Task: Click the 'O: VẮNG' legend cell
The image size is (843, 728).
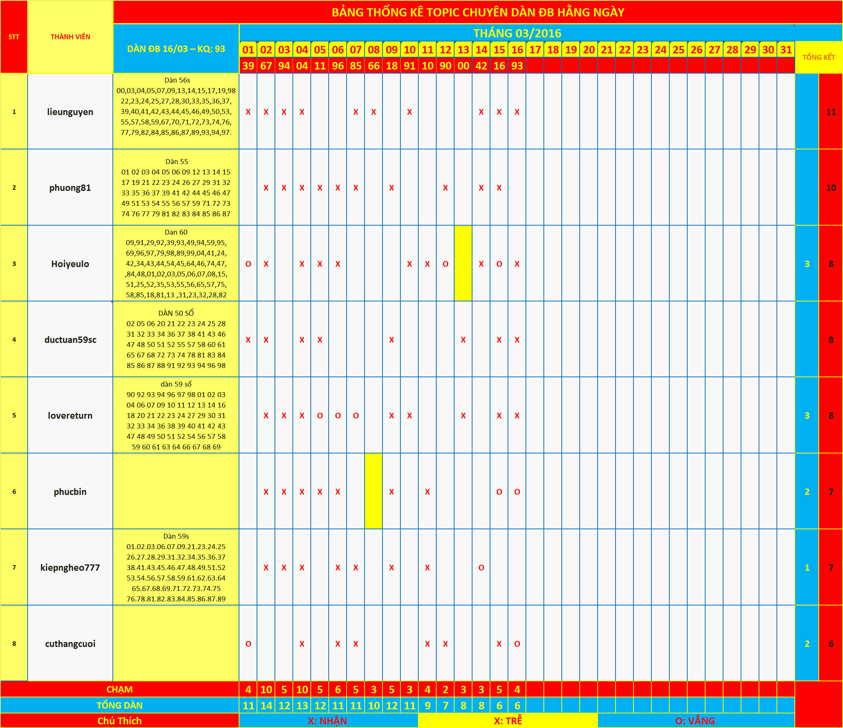Action: point(696,721)
